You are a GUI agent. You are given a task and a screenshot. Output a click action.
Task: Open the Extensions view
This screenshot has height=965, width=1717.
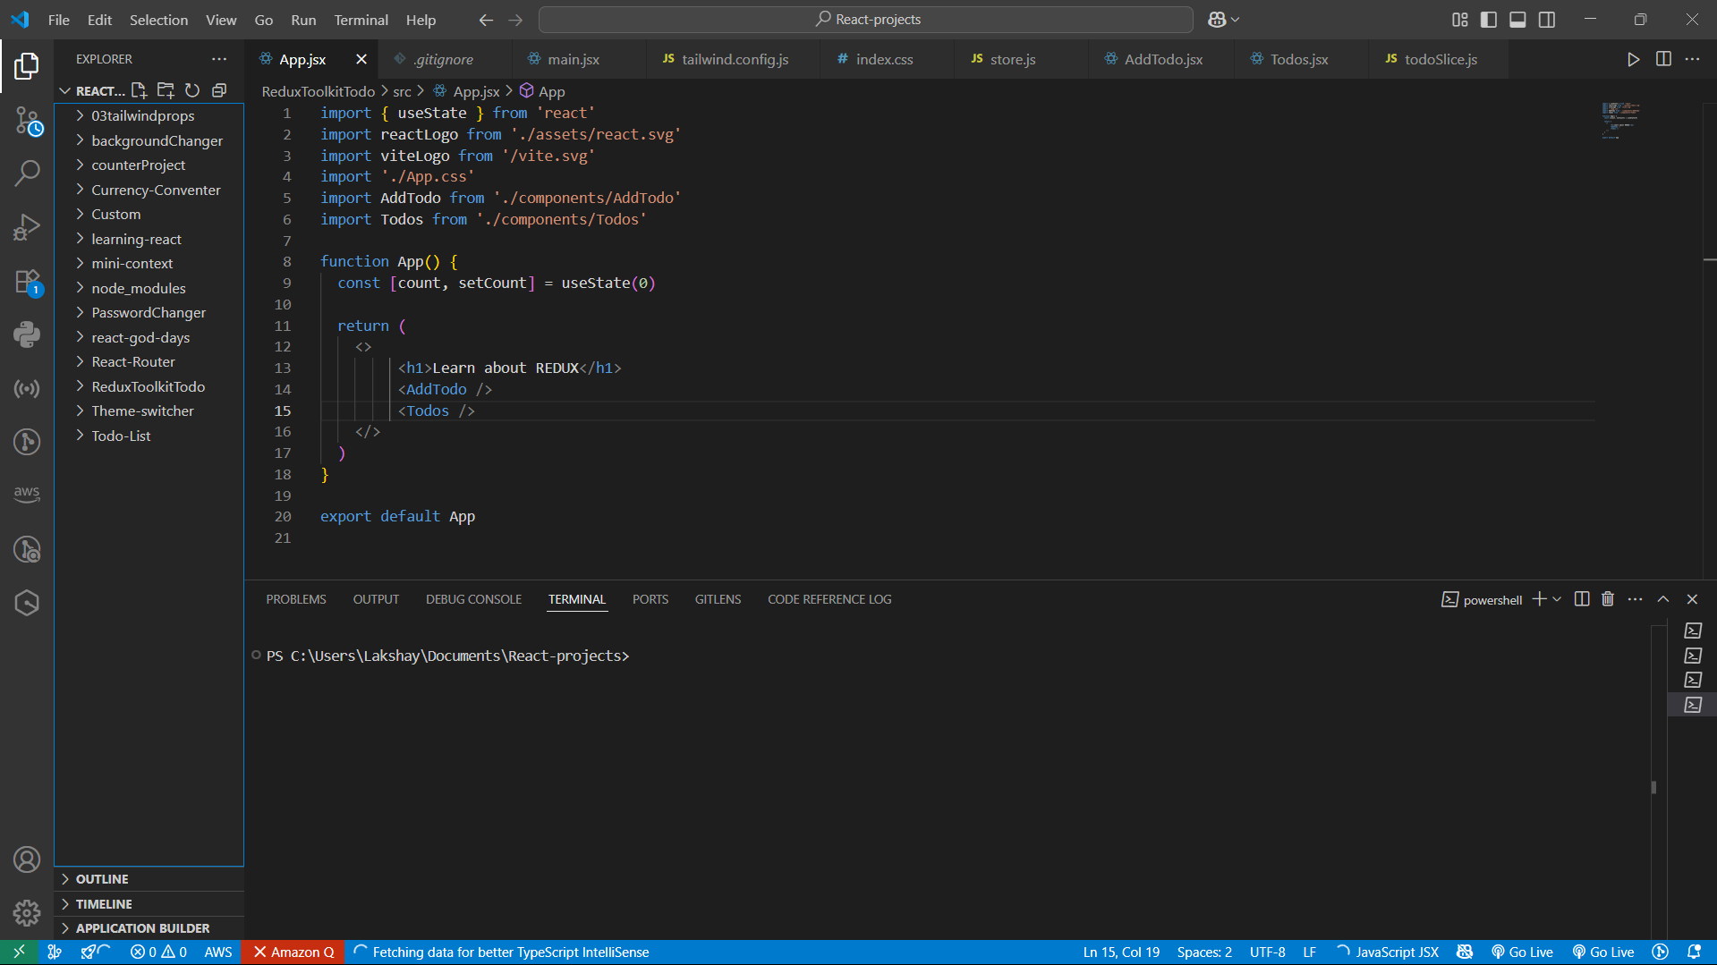pos(27,282)
